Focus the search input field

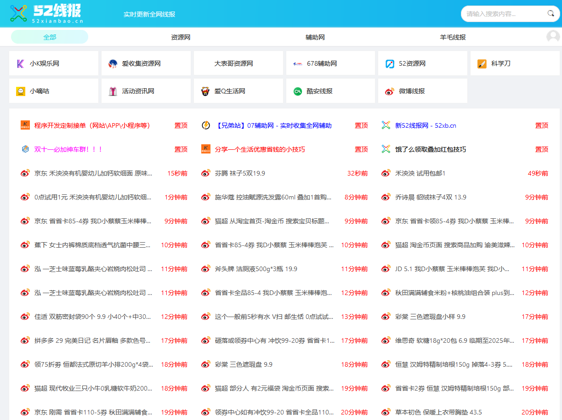pyautogui.click(x=505, y=14)
